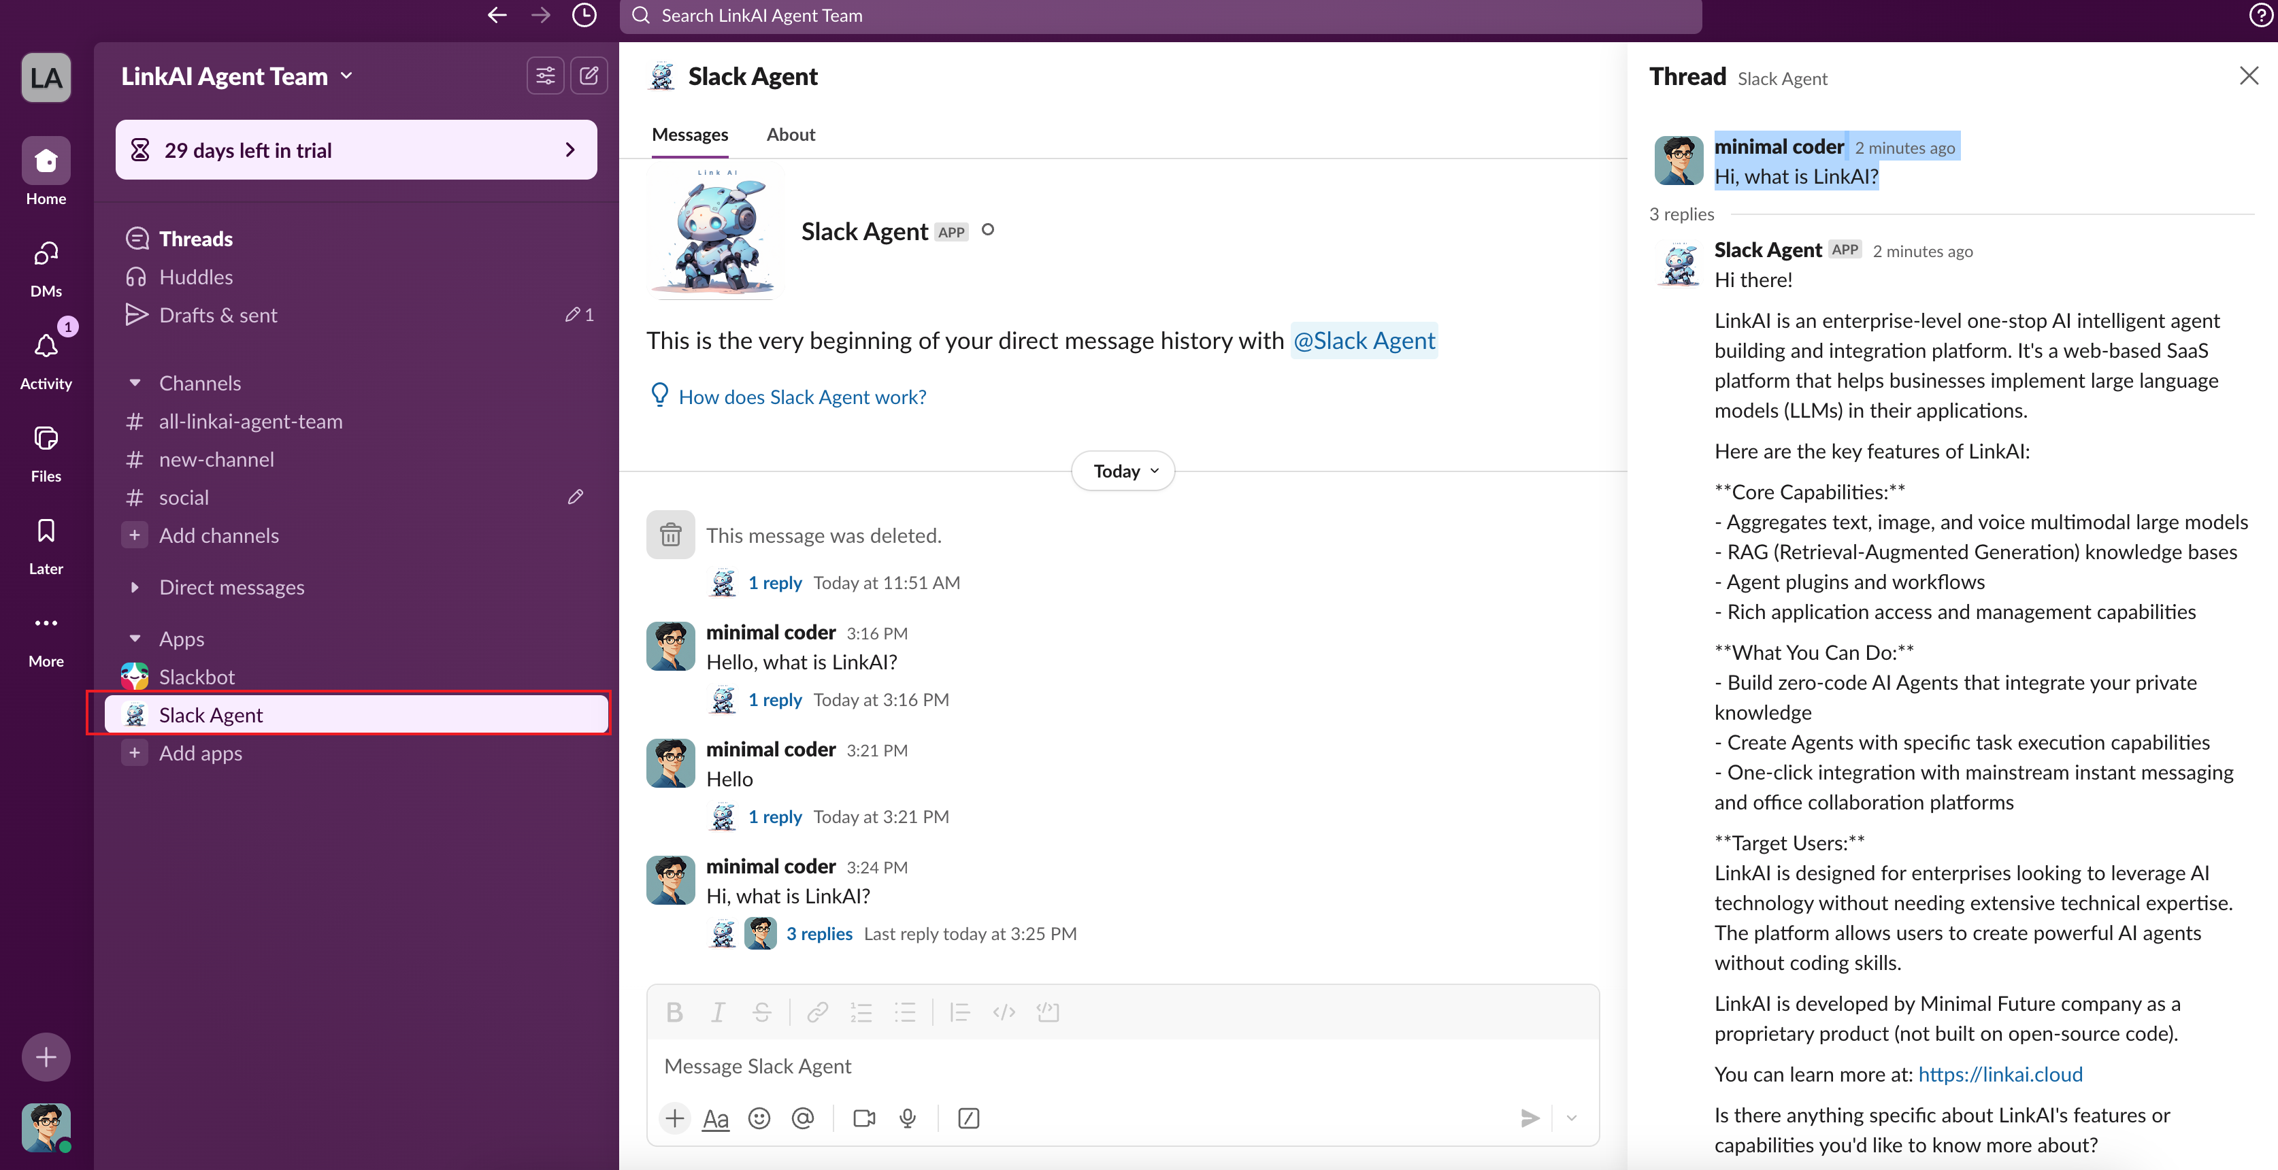Compose a new message with the pencil icon
This screenshot has width=2278, height=1170.
pos(589,76)
